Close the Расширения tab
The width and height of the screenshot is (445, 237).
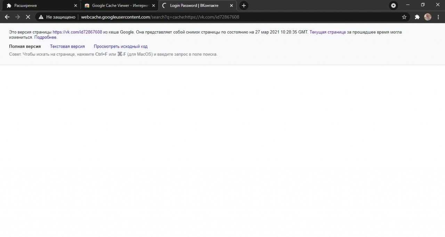[x=75, y=6]
